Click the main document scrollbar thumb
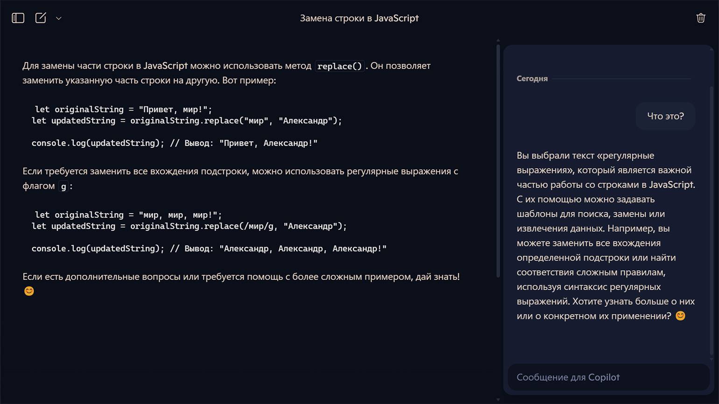Screen dimensions: 719x404 (498, 161)
